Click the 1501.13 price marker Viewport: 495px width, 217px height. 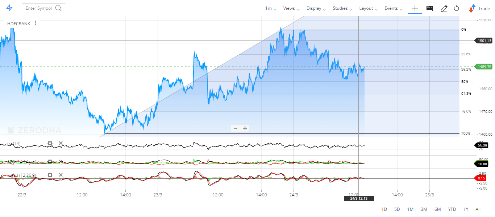click(x=484, y=41)
